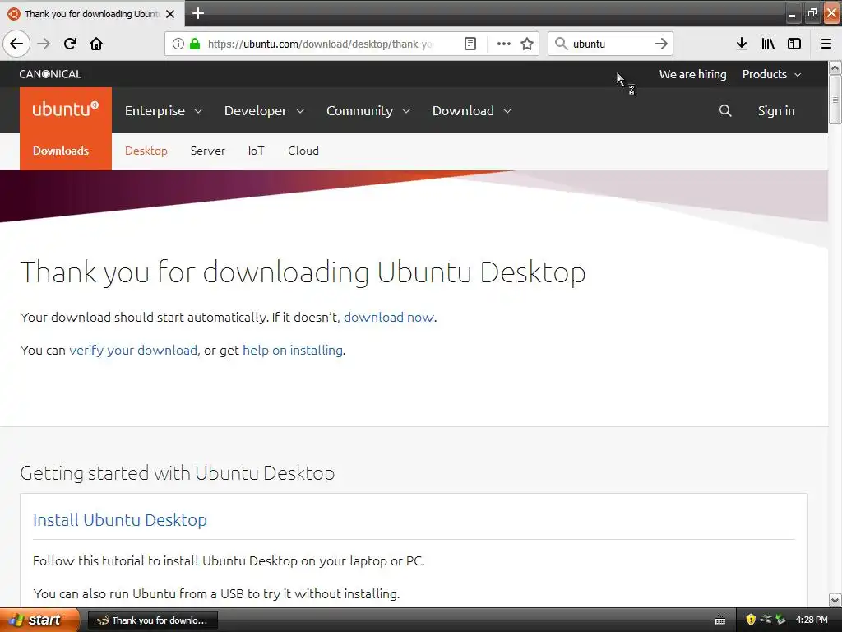Expand the Products dropdown
Screen dimensions: 842x632
[x=771, y=74]
